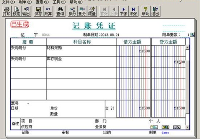Open the 查询 binoculars search icon
Image resolution: width=200 pixels, height=139 pixels.
coord(60,11)
